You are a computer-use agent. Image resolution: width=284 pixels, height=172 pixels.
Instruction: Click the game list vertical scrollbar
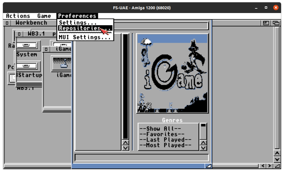click(x=125, y=86)
